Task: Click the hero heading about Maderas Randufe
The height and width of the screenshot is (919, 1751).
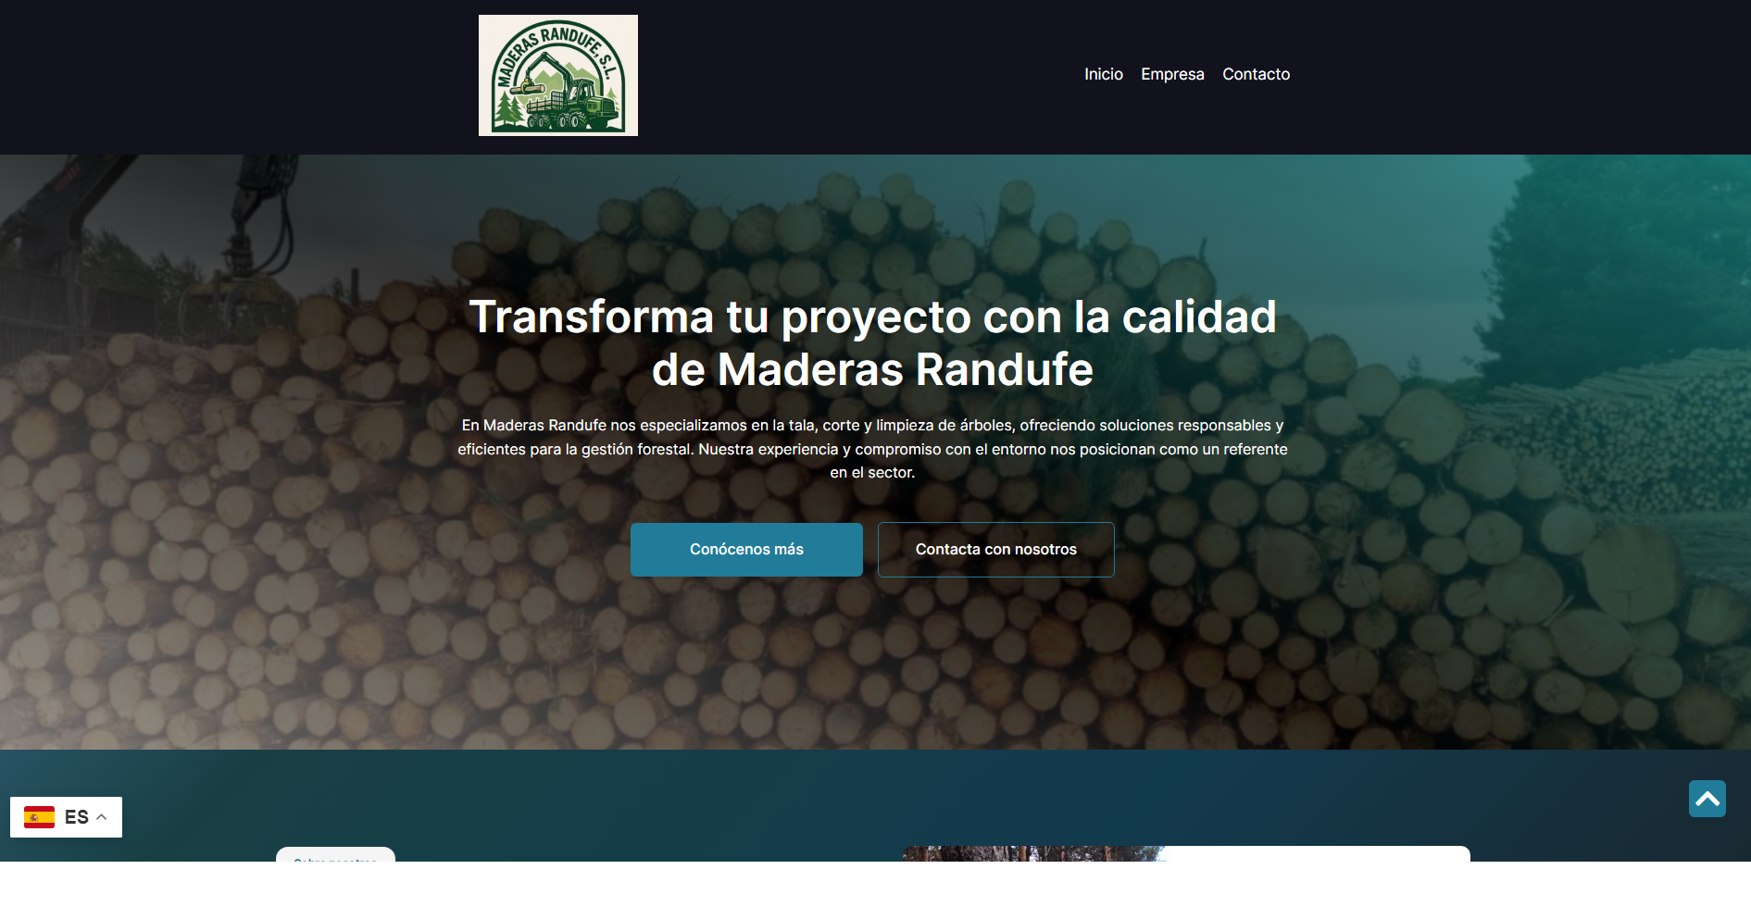Action: pyautogui.click(x=872, y=342)
